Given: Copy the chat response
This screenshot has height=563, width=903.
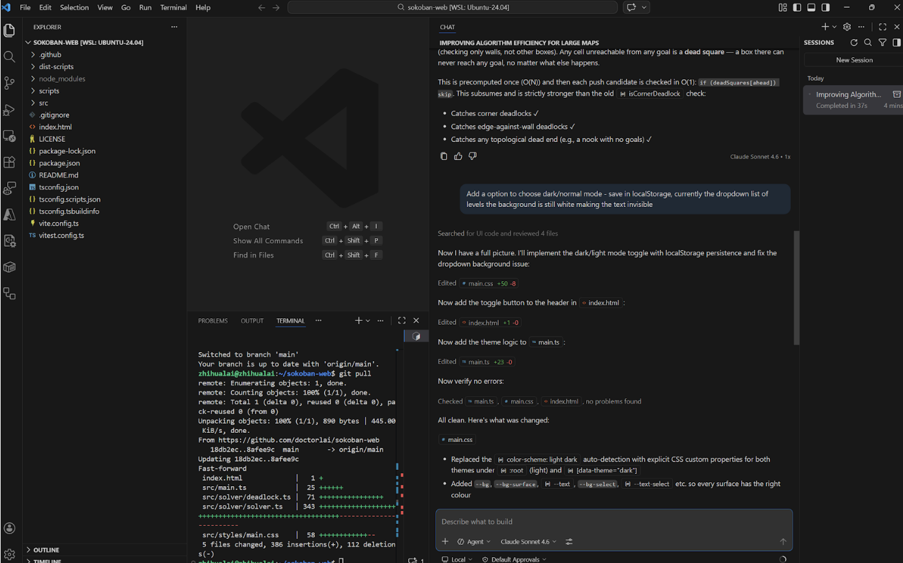Looking at the screenshot, I should point(444,156).
